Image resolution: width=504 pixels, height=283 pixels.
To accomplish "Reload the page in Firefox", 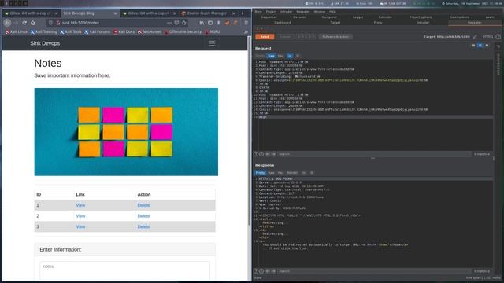I will [24, 23].
